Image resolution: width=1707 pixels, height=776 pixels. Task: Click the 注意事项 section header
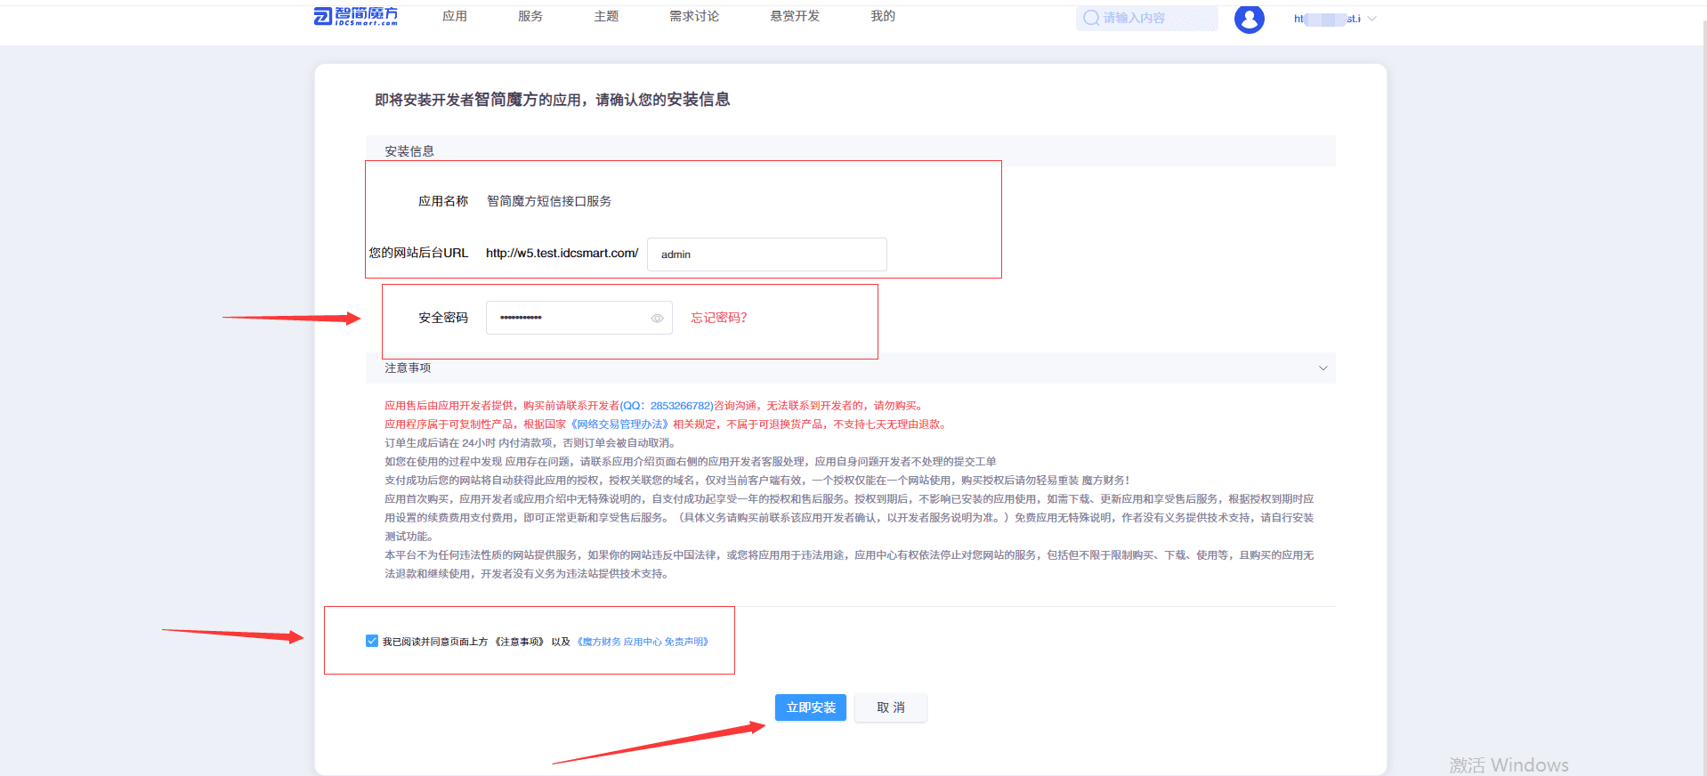(851, 368)
